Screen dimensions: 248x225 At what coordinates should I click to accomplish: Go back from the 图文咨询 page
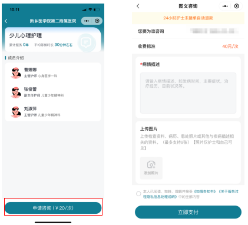[138, 6]
